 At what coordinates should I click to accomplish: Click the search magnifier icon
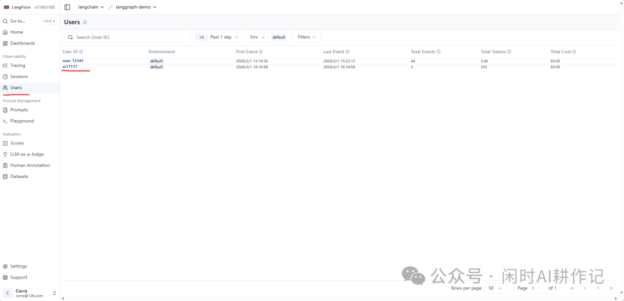70,38
